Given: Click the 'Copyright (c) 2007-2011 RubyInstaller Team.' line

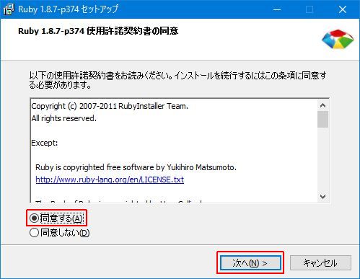Looking at the screenshot, I should [110, 106].
